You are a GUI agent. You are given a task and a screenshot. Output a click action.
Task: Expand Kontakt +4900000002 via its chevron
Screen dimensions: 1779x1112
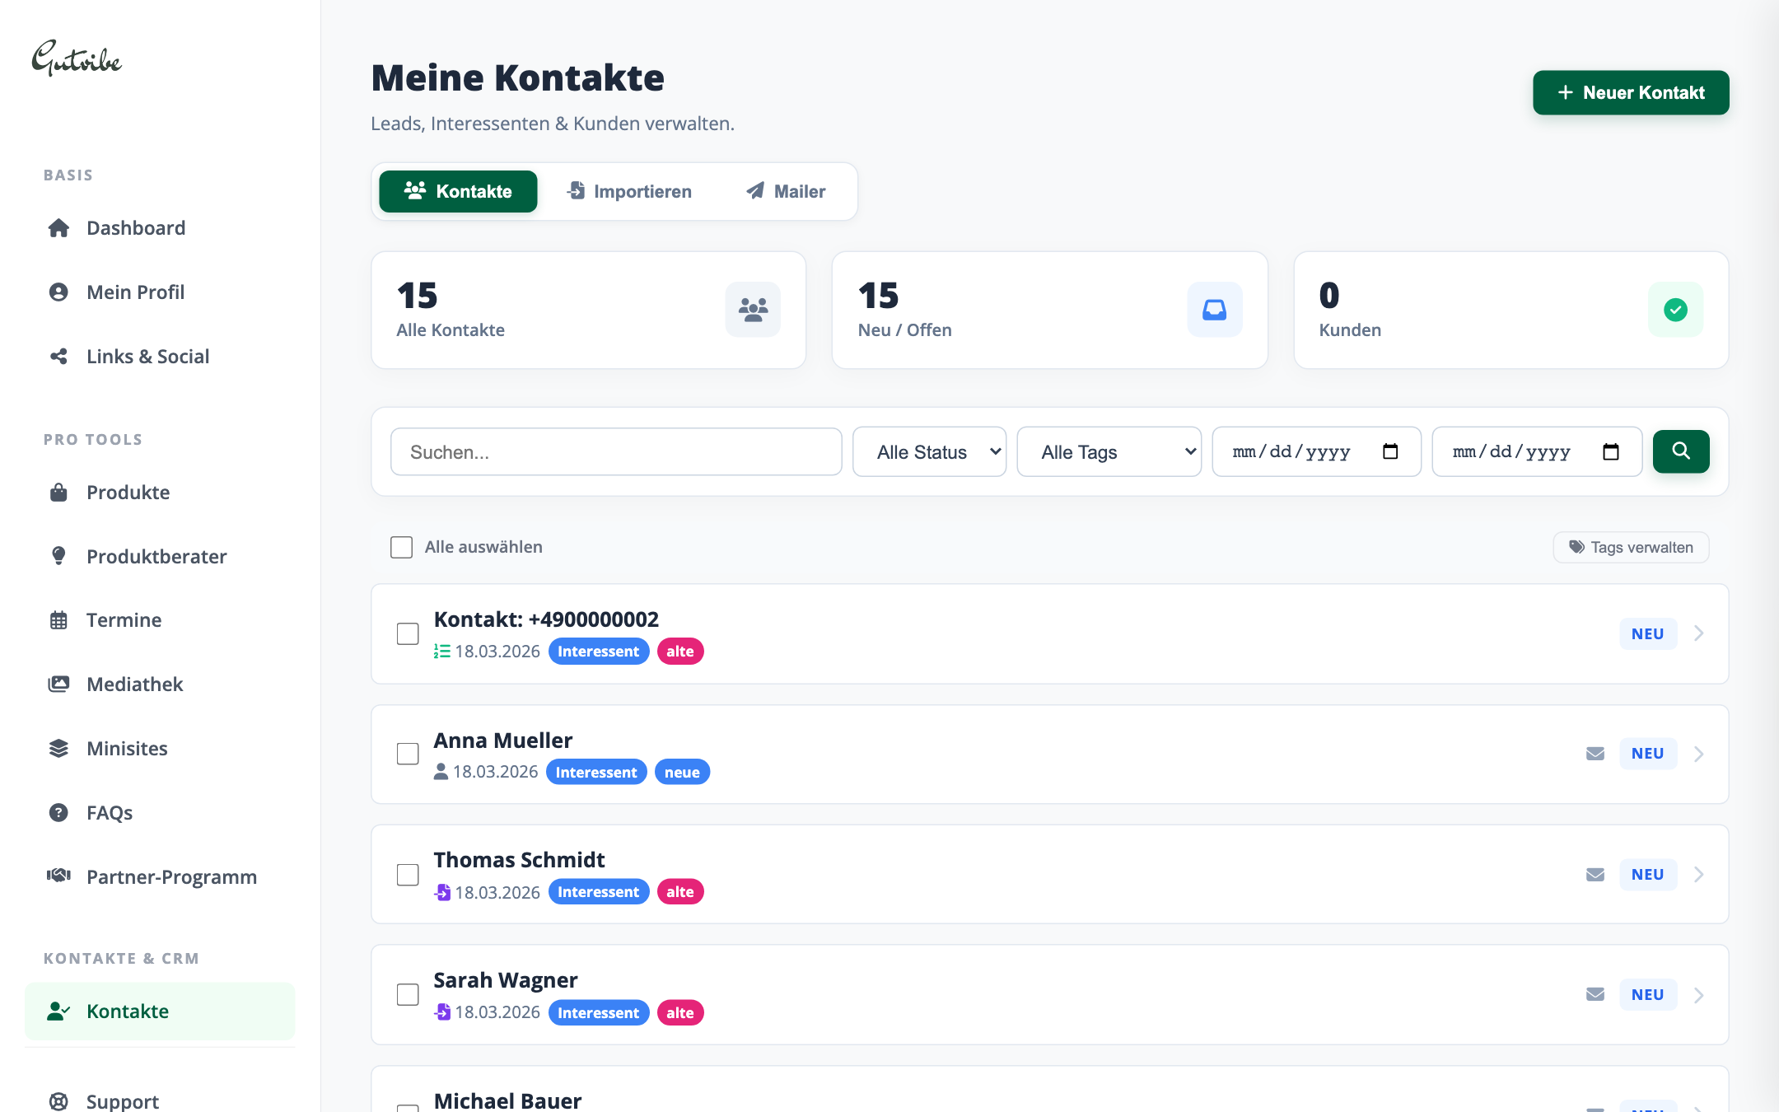click(x=1698, y=633)
